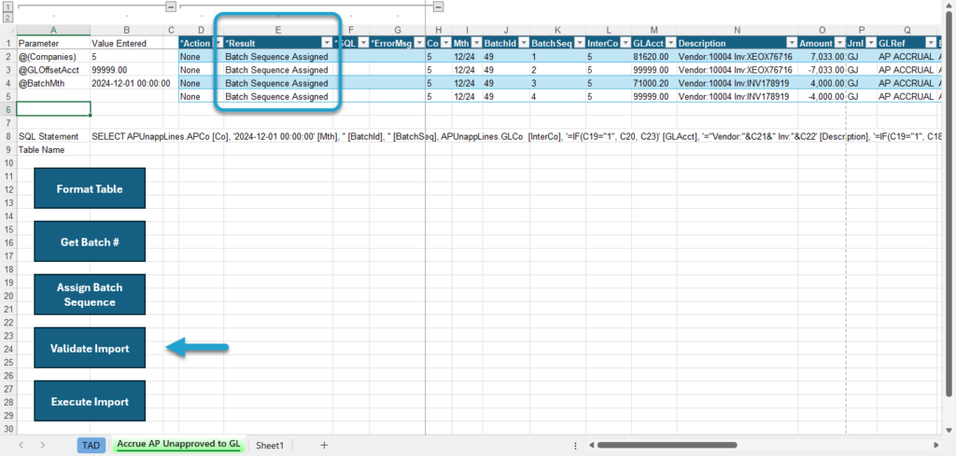
Task: Collapse the first column group minus button
Action: point(172,7)
